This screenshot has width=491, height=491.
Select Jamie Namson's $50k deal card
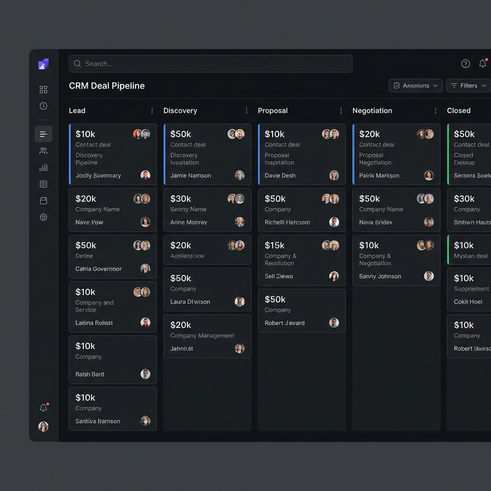207,154
